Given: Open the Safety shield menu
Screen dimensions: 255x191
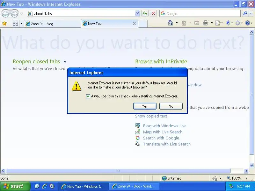Looking at the screenshot, I should (229, 23).
